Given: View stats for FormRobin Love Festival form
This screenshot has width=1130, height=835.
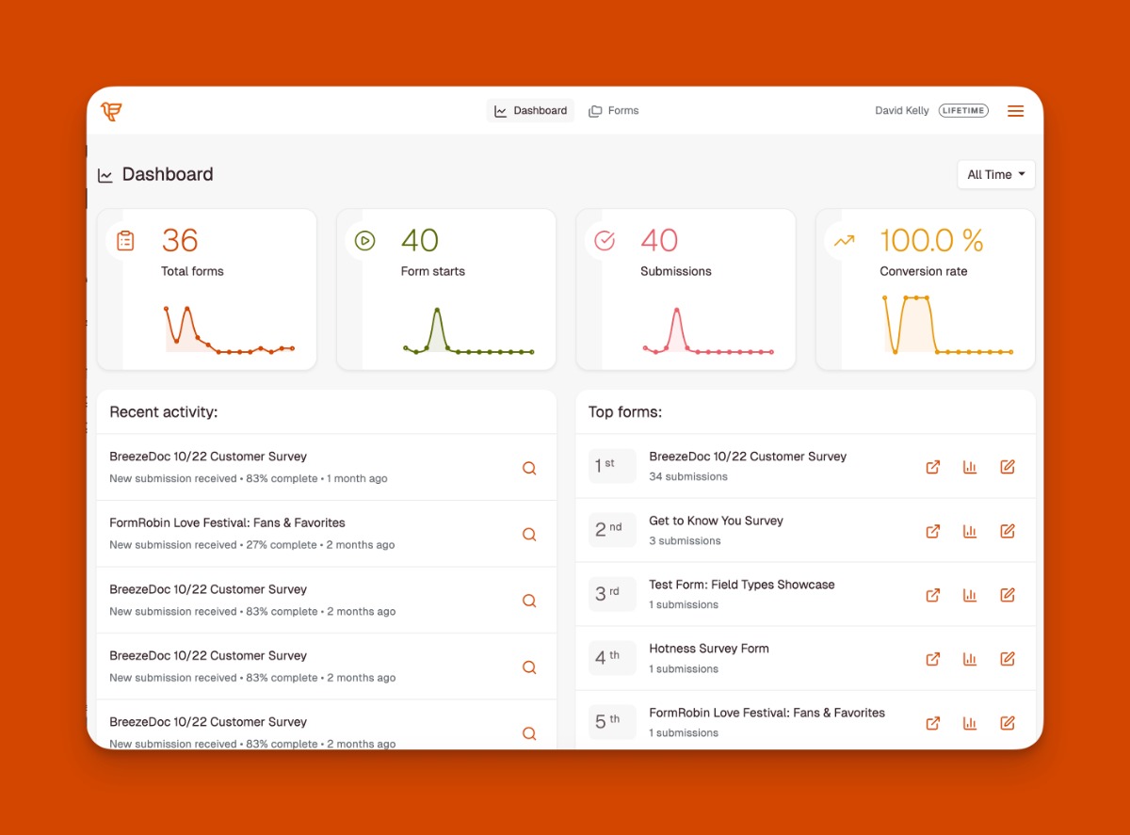Looking at the screenshot, I should click(x=970, y=723).
